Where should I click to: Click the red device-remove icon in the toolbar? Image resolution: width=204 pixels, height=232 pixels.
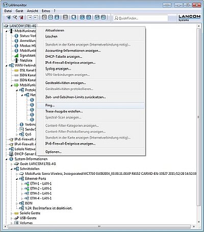pos(21,17)
